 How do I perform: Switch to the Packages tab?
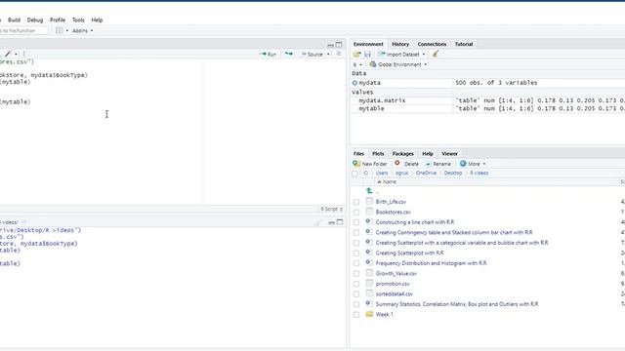tap(402, 154)
